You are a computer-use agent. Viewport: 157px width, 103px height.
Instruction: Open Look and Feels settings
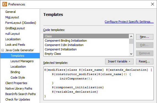pyautogui.click(x=15, y=45)
